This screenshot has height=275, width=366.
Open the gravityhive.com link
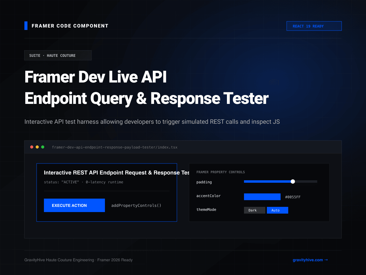[310, 260]
